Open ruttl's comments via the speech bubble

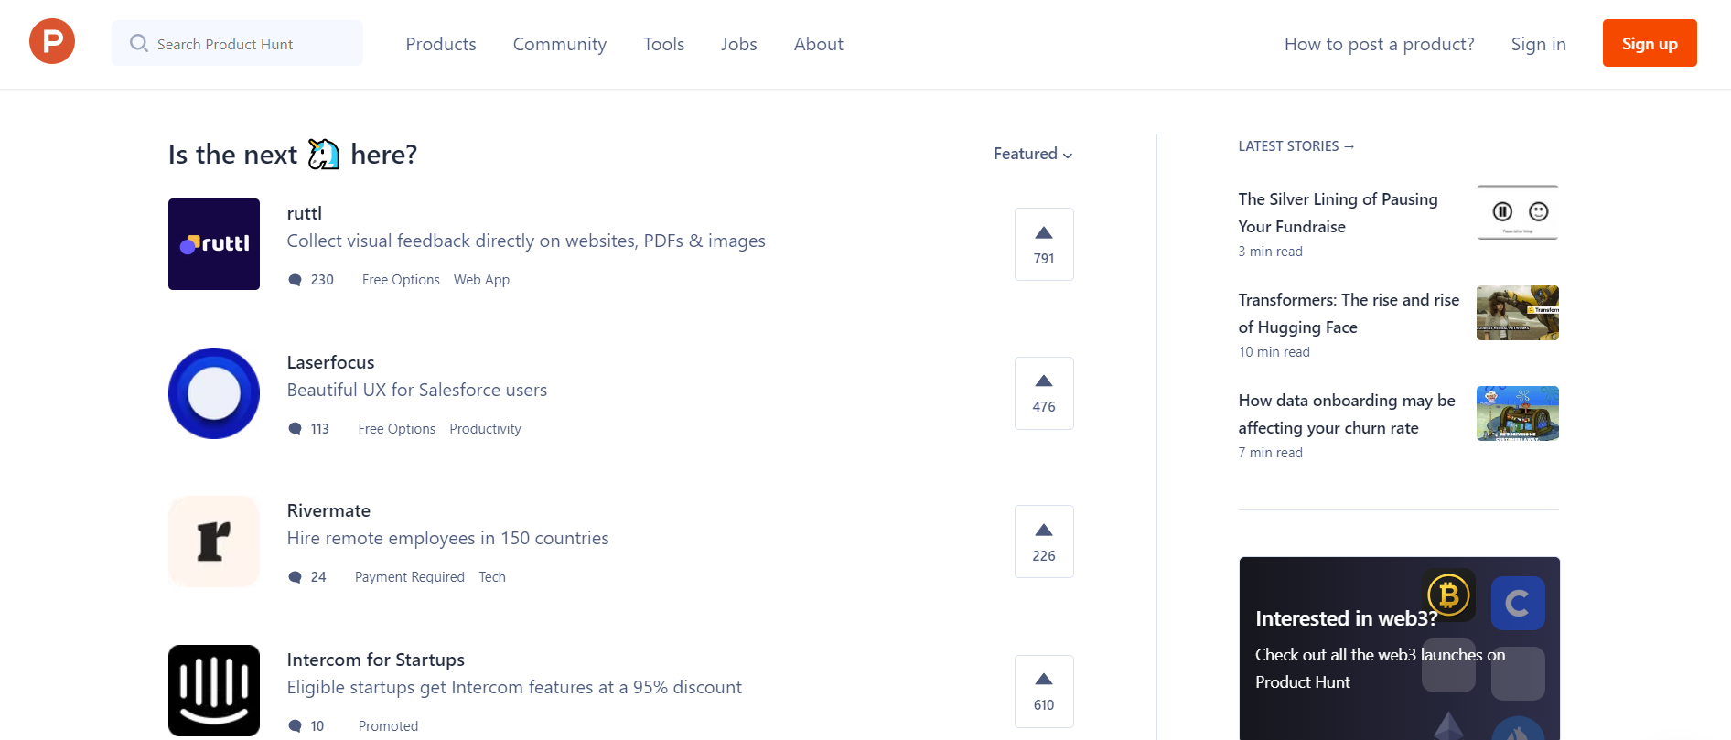coord(295,279)
